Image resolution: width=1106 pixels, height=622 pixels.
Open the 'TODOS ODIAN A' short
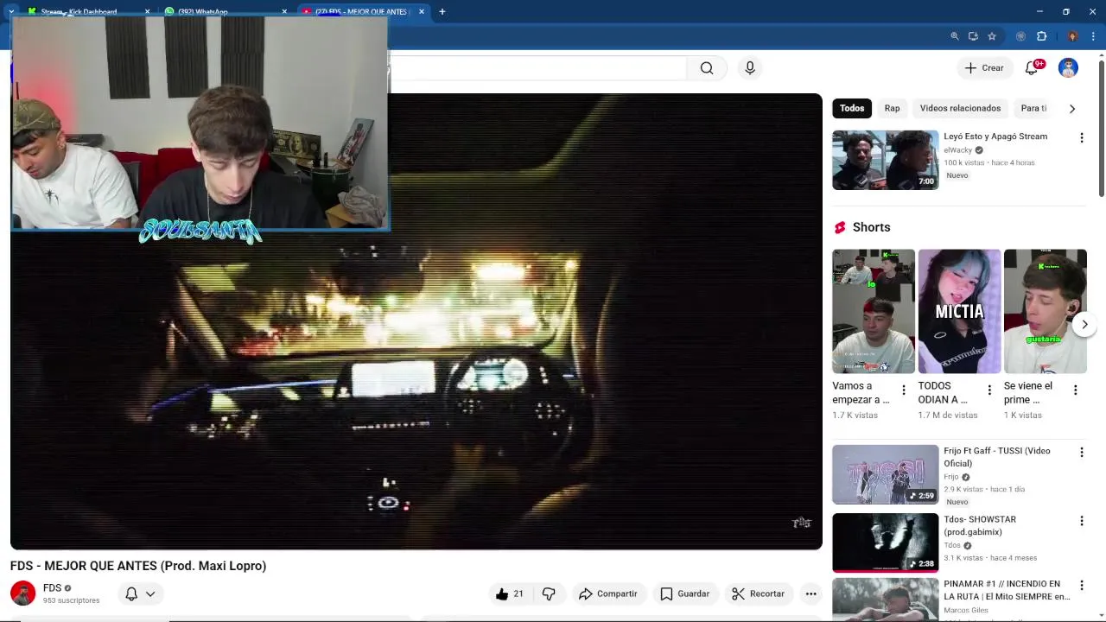point(959,311)
